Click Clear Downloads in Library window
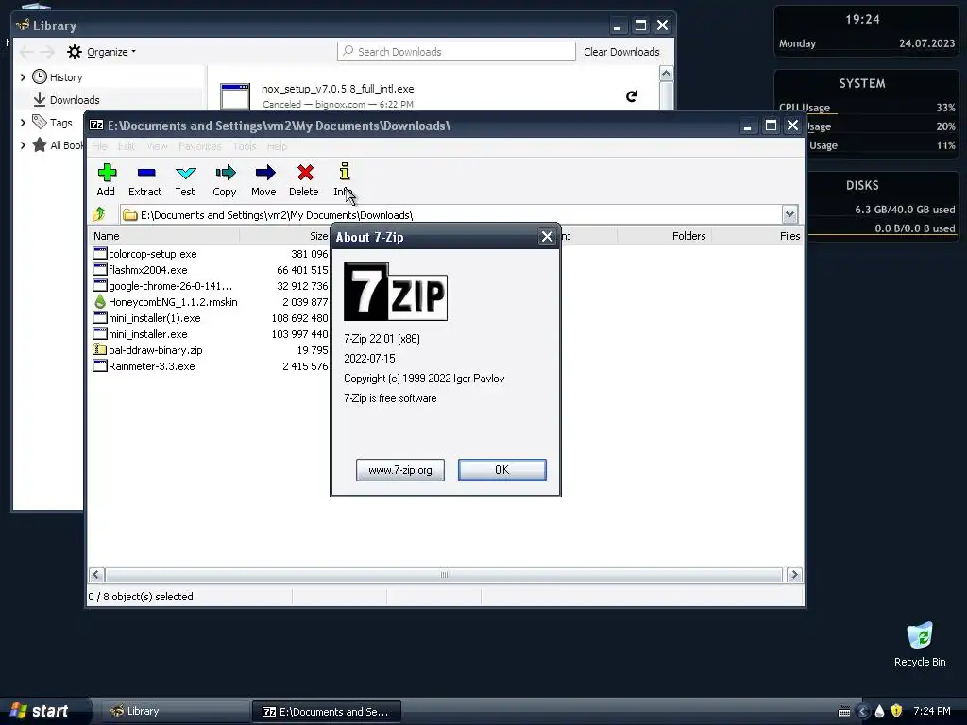 [621, 52]
